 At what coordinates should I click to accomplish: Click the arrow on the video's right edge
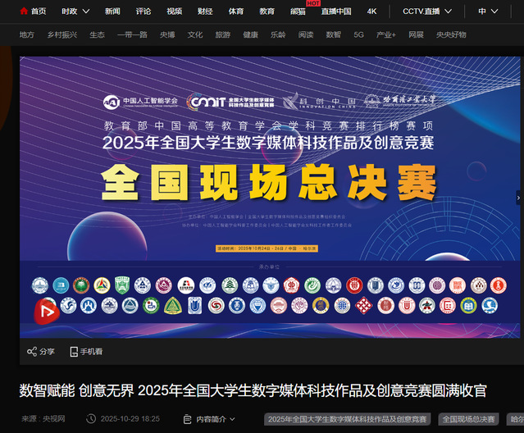(x=518, y=198)
